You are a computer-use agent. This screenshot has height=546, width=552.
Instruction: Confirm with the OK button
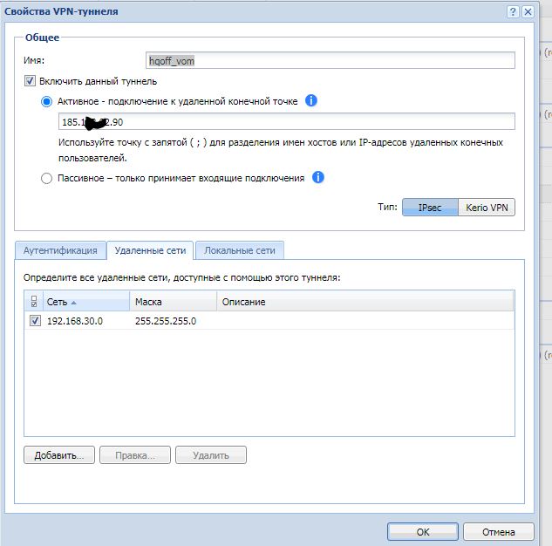pyautogui.click(x=423, y=531)
